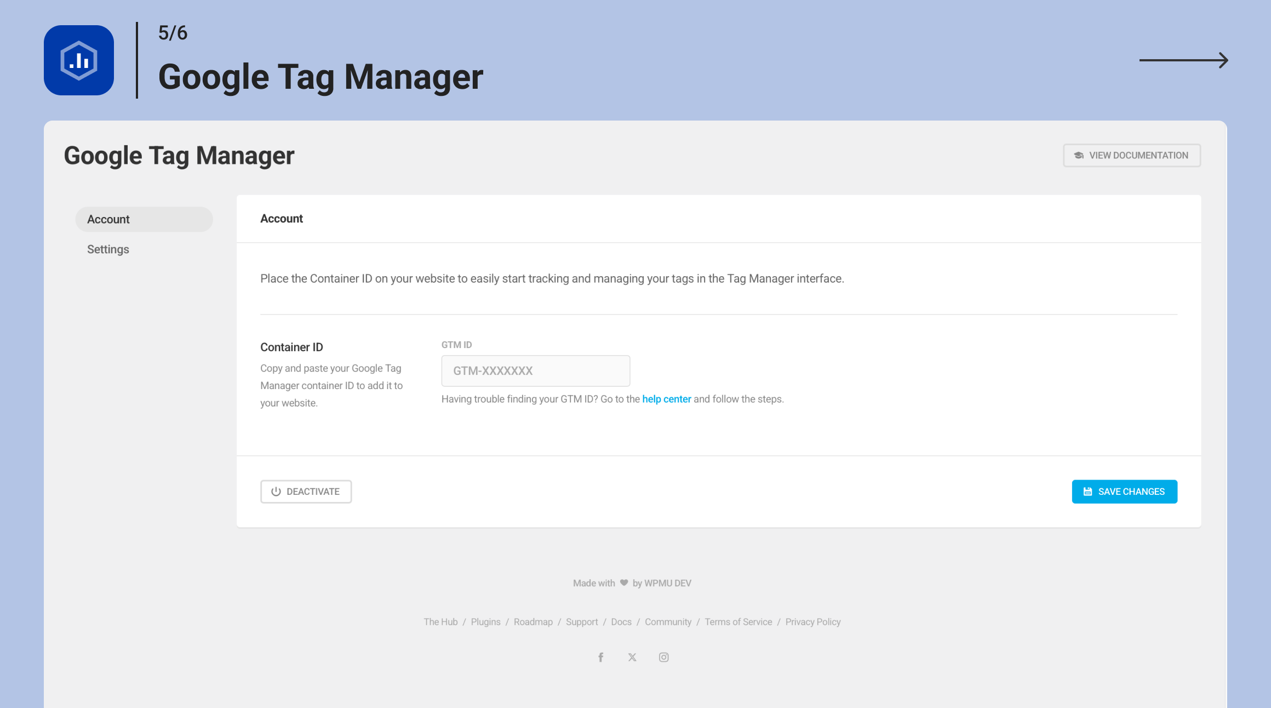1271x708 pixels.
Task: Click the 'Container ID' label text
Action: tap(291, 347)
